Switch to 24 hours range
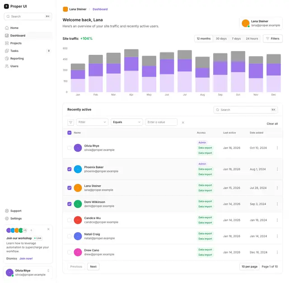The image size is (289, 283). (252, 38)
